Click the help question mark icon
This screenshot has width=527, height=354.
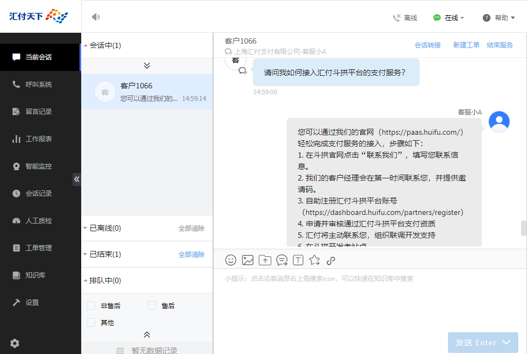(486, 18)
